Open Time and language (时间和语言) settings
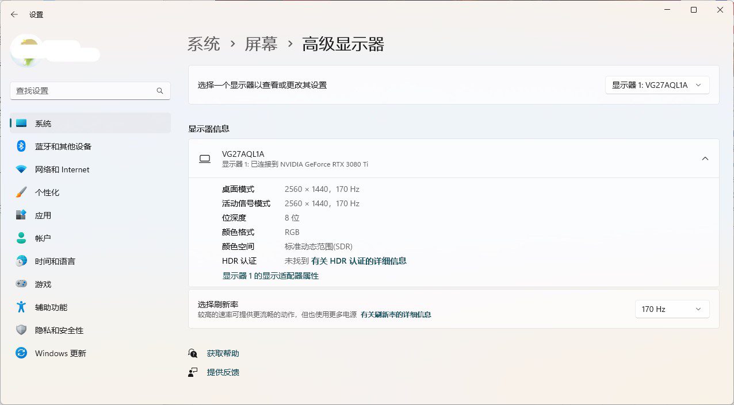The image size is (734, 405). (x=55, y=261)
